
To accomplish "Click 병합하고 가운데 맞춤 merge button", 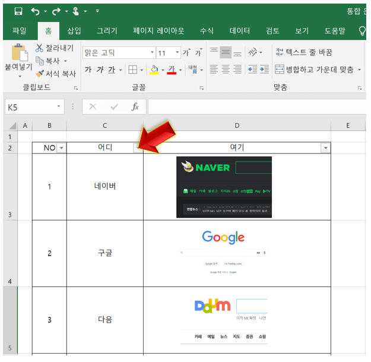I will 314,70.
